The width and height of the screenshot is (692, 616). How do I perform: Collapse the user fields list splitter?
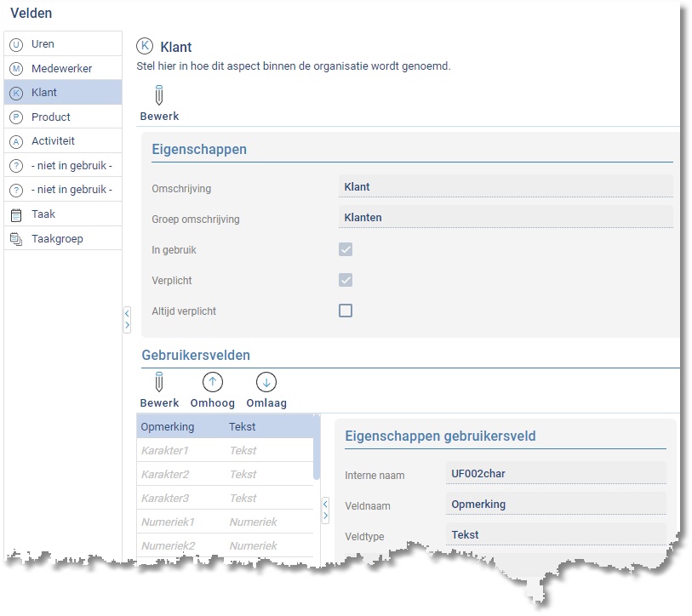coord(325,510)
